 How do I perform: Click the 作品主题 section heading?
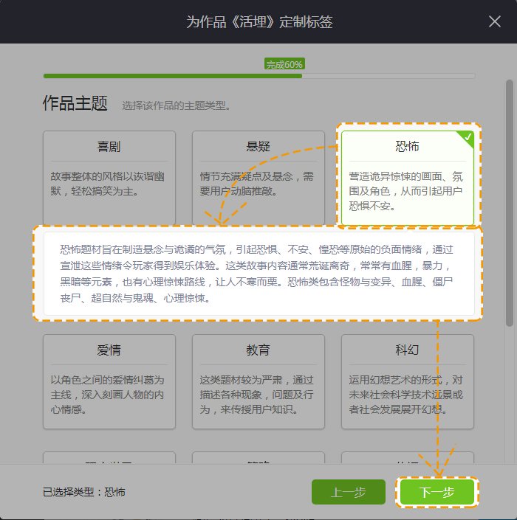point(75,103)
